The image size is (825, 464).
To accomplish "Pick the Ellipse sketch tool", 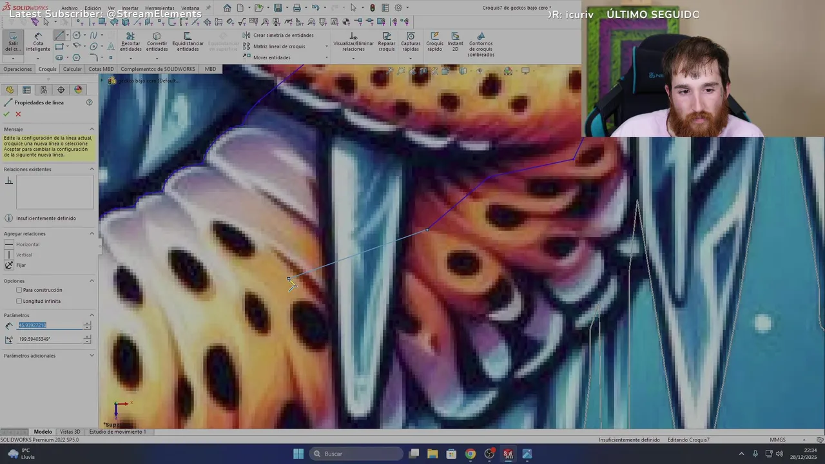I will click(x=94, y=46).
